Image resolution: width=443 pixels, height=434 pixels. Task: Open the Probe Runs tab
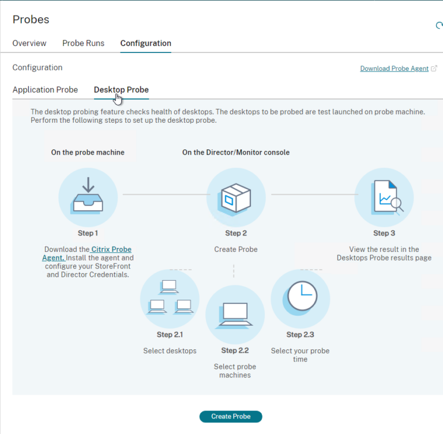(83, 43)
